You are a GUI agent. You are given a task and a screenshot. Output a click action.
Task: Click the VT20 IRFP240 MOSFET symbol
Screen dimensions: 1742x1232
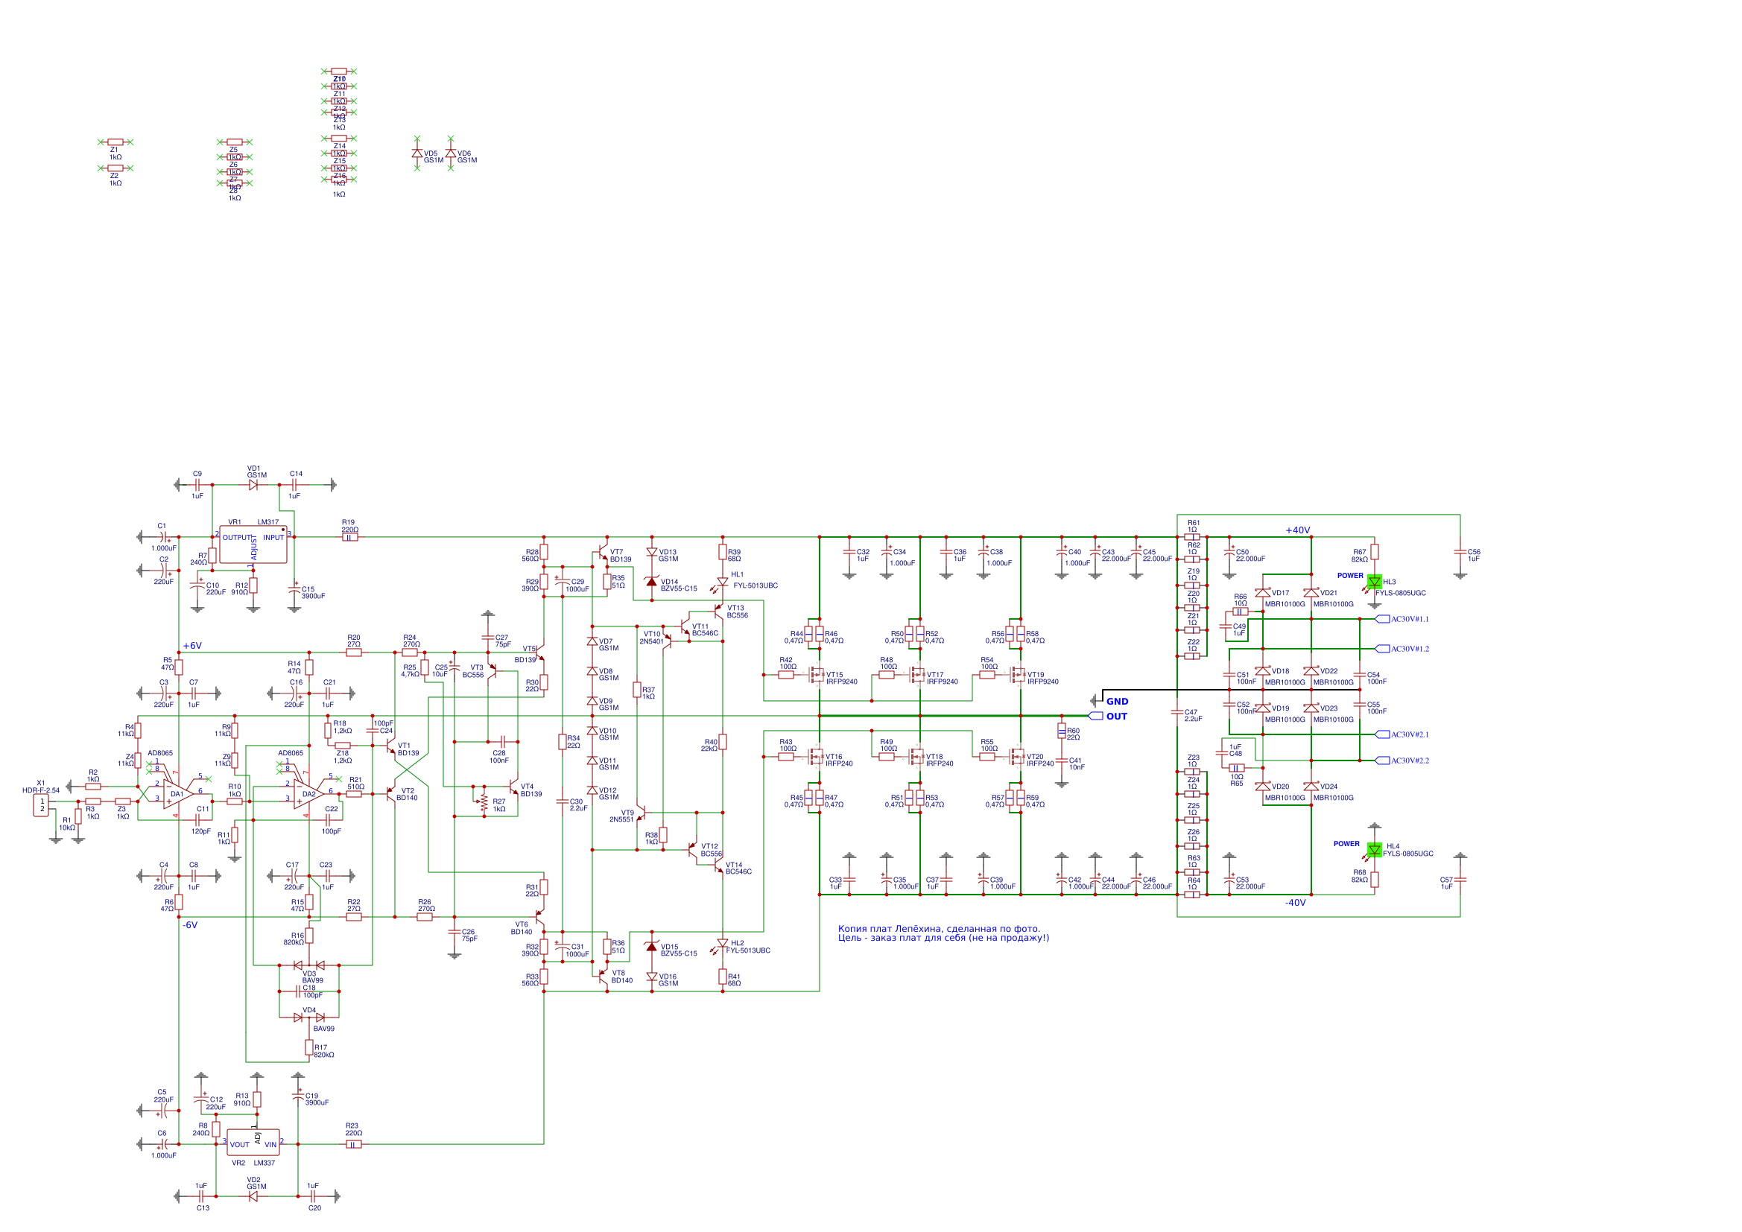1018,756
